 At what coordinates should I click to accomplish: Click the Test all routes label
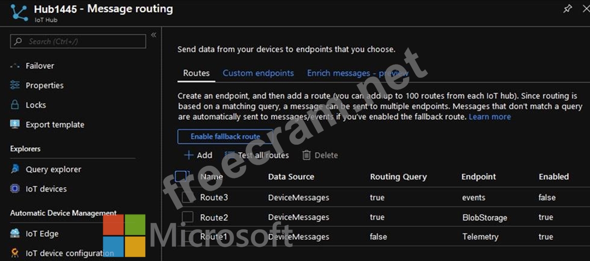point(263,155)
